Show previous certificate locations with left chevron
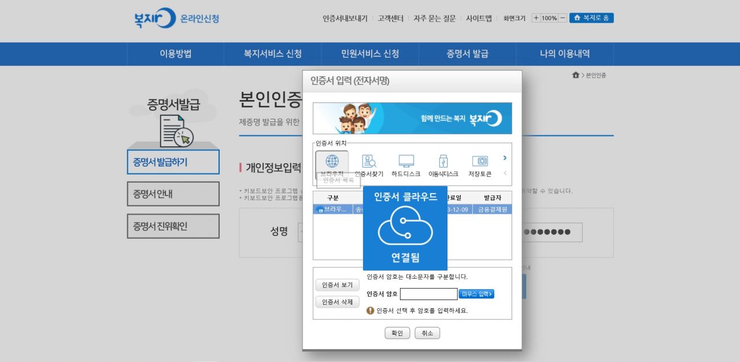 click(x=505, y=173)
